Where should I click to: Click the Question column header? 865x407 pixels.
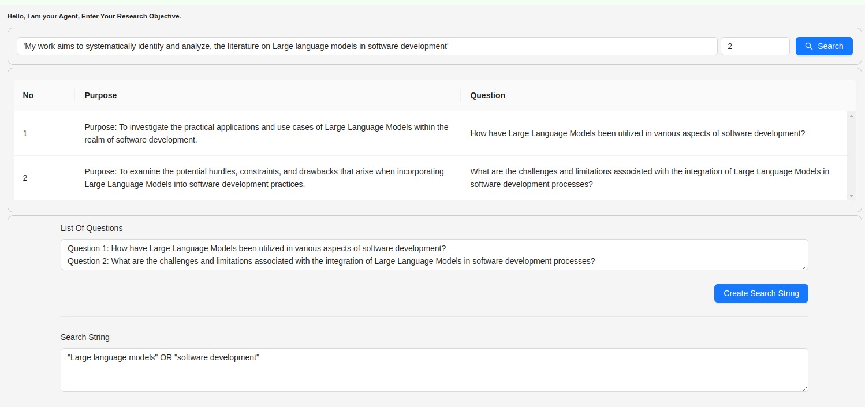coord(487,95)
